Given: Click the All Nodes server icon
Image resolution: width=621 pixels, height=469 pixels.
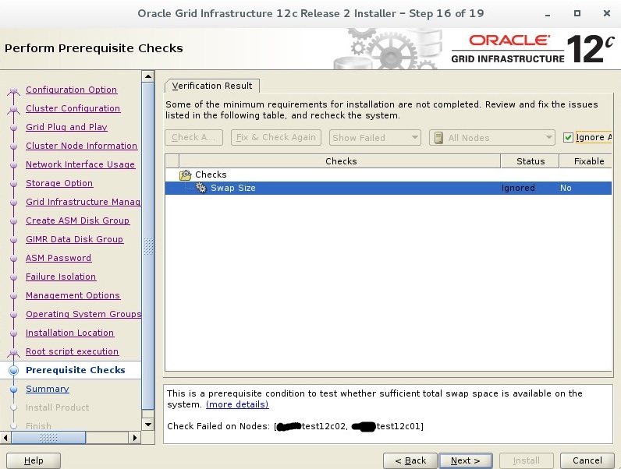Looking at the screenshot, I should 438,138.
